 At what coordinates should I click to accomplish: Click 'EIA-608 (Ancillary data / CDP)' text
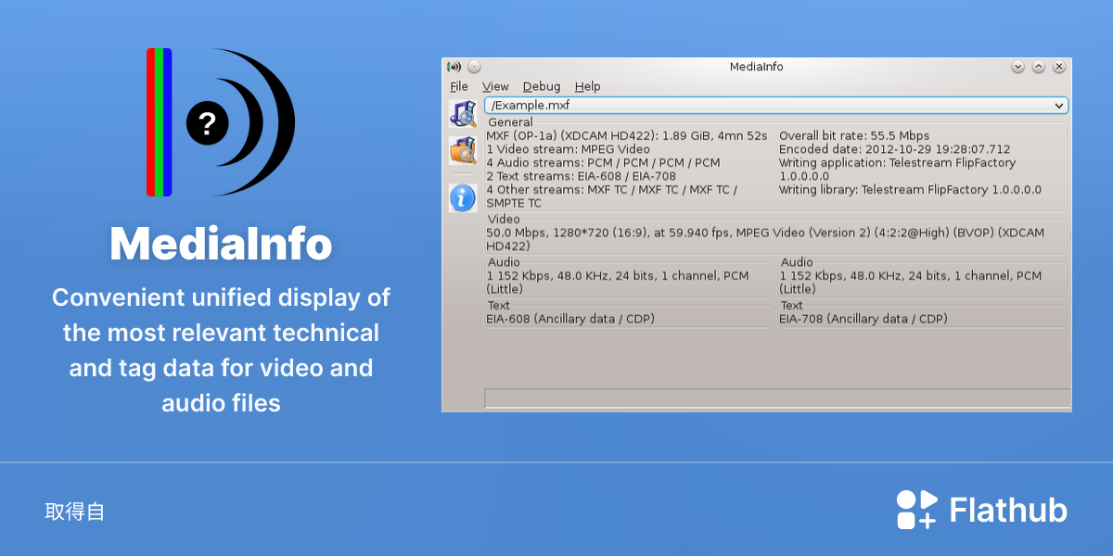[570, 319]
